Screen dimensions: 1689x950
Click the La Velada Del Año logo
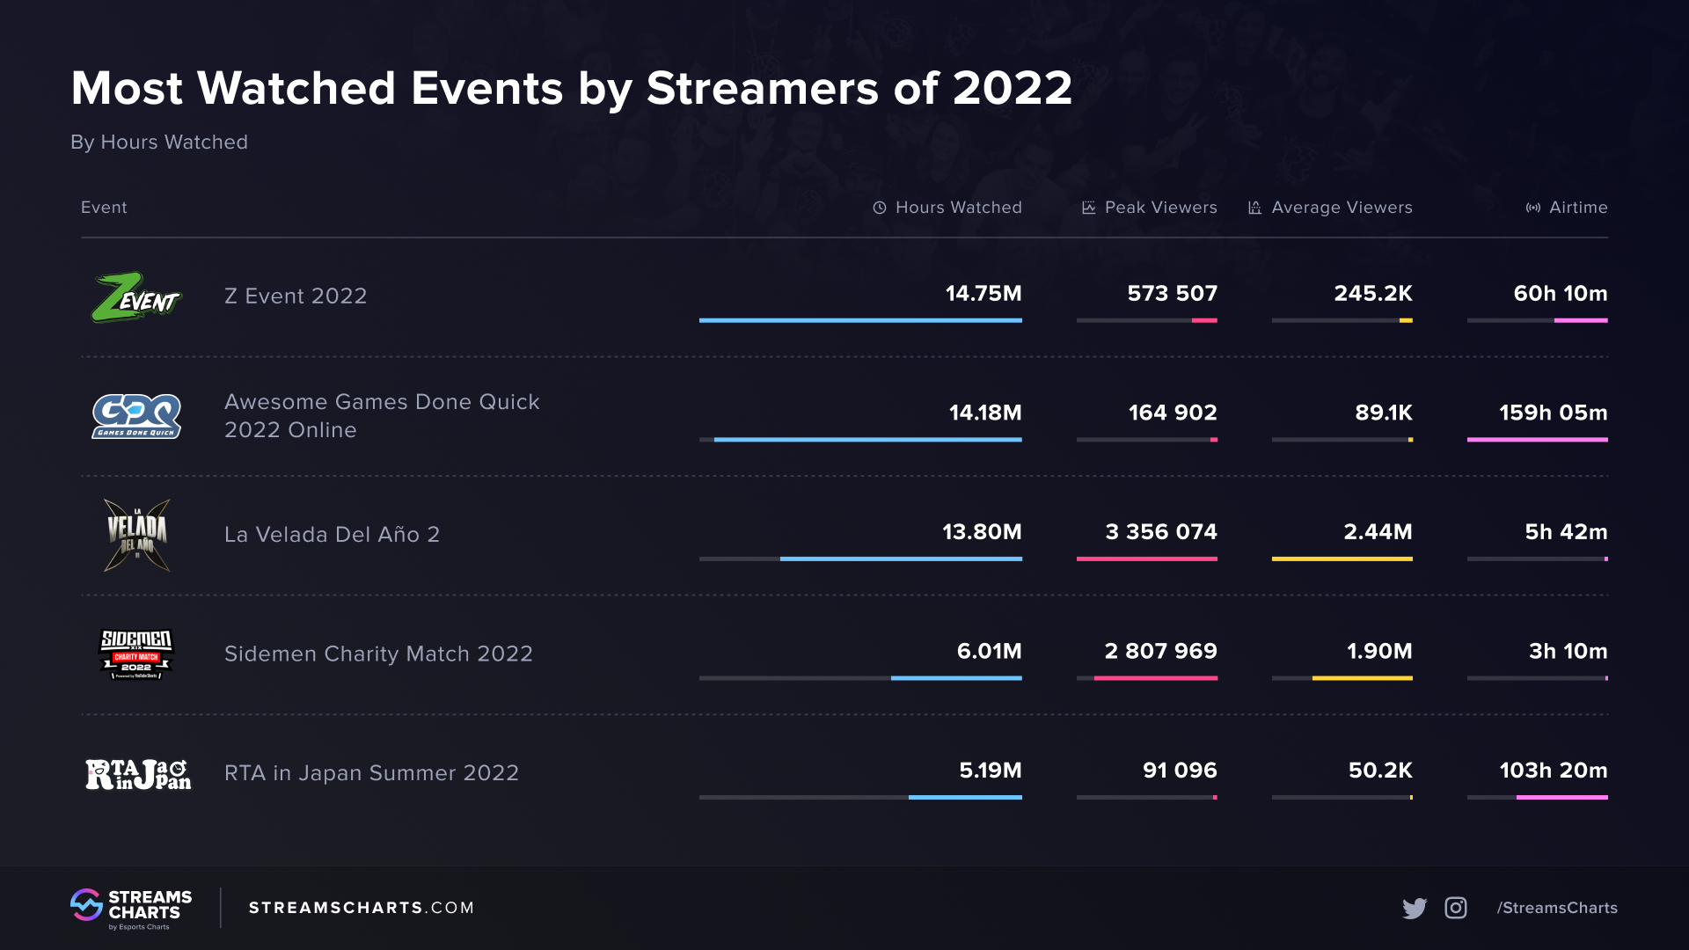coord(136,535)
